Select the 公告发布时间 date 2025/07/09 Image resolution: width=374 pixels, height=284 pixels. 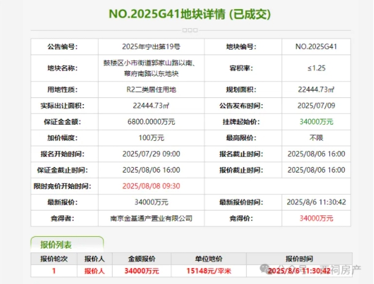point(316,105)
